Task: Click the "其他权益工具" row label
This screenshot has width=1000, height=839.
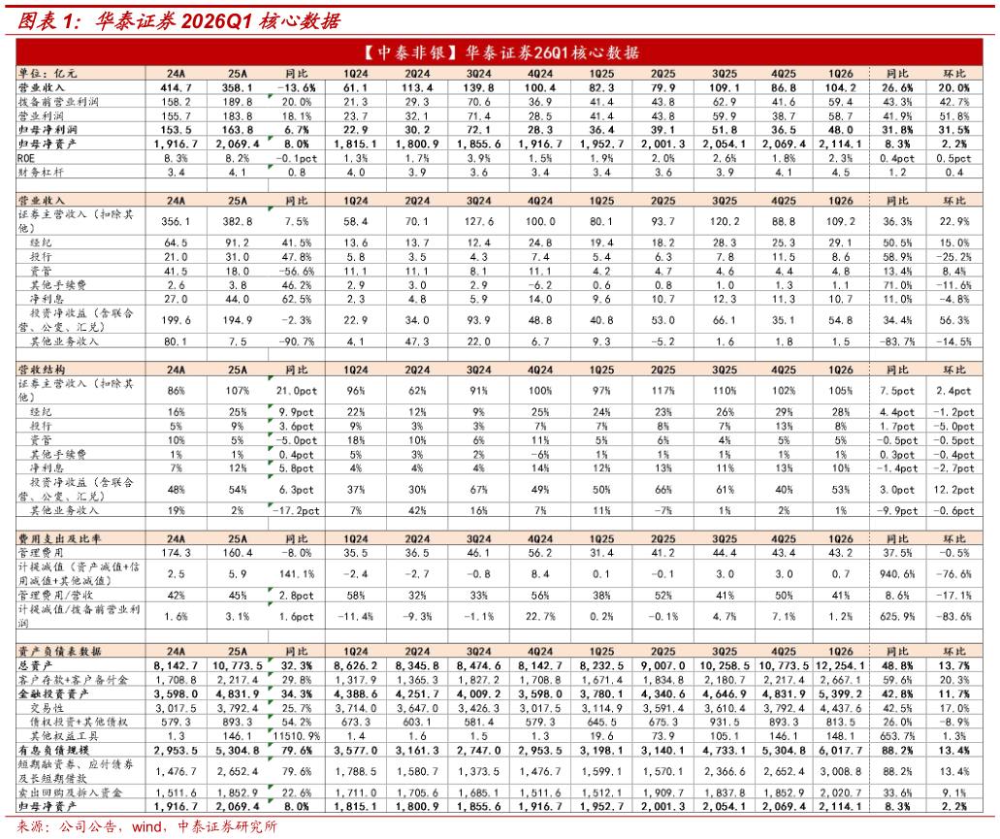Action: [x=64, y=736]
